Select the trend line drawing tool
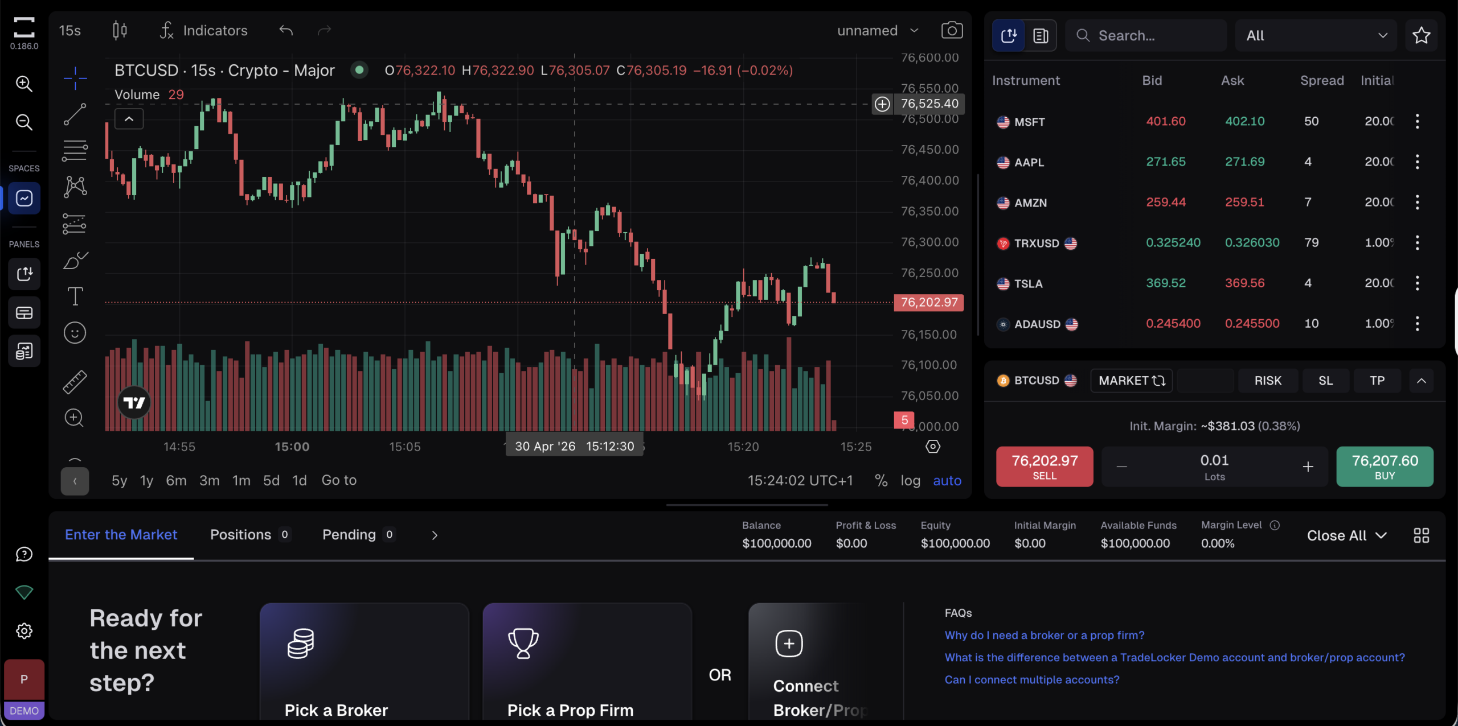 coord(75,114)
